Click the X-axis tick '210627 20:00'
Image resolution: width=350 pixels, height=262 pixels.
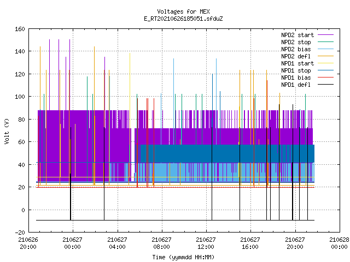click(295, 243)
